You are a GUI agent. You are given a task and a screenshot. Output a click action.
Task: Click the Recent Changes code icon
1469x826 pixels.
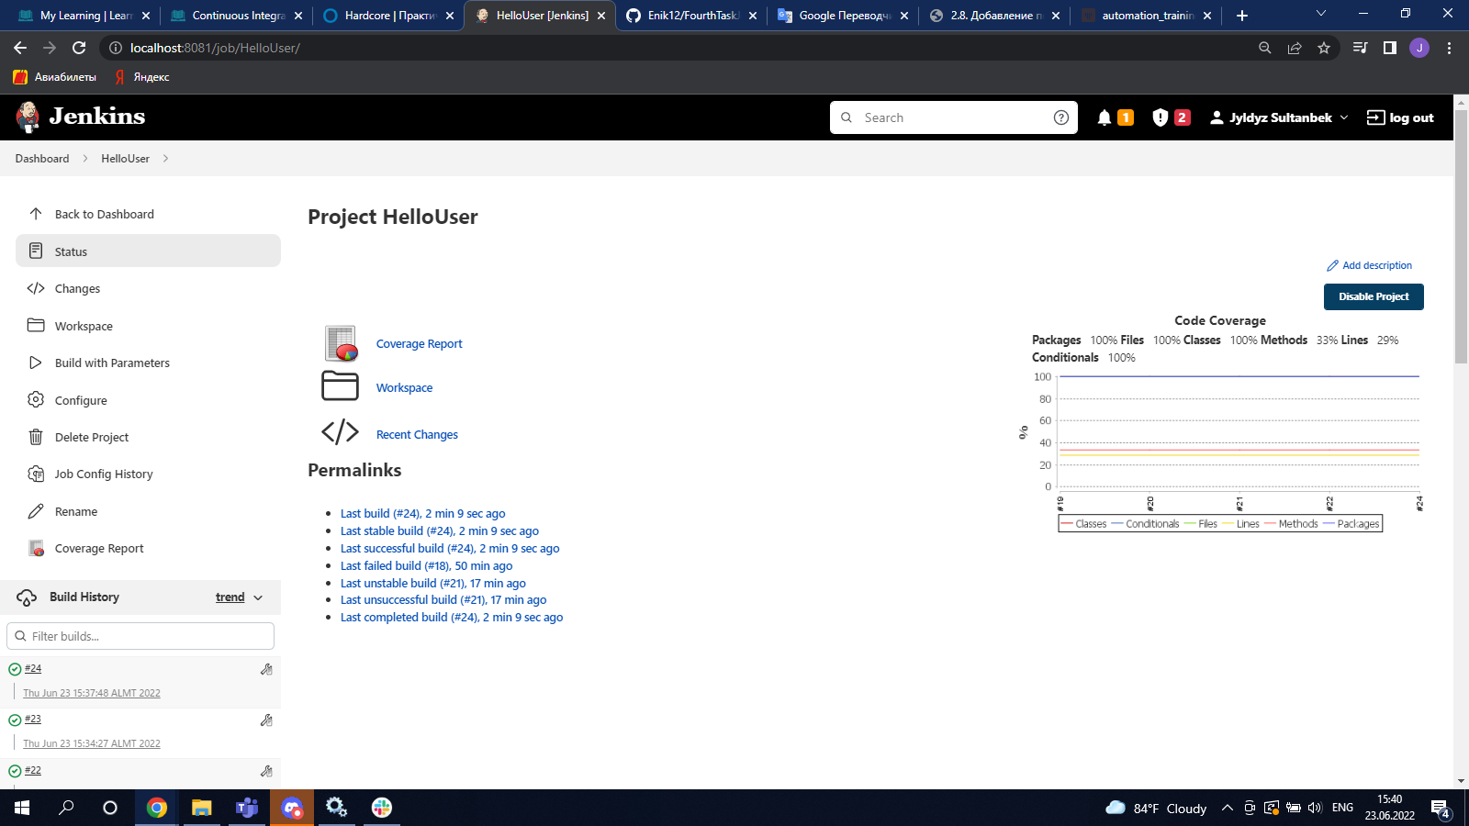tap(340, 431)
